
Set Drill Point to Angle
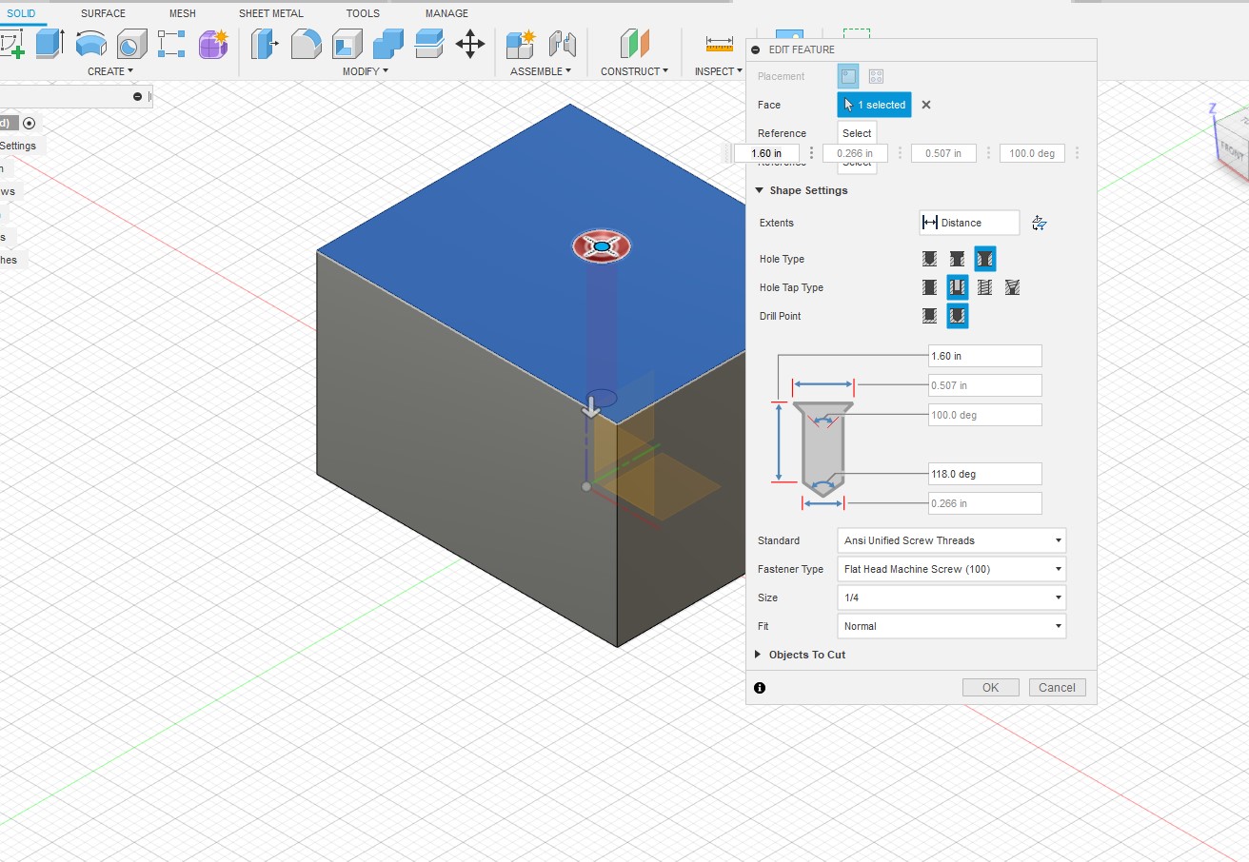click(x=958, y=316)
